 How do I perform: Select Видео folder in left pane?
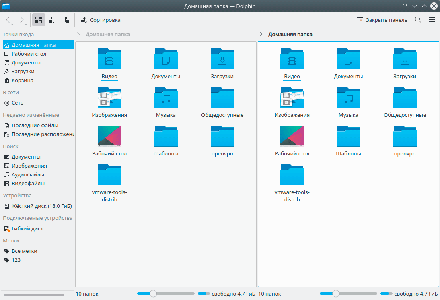(109, 64)
